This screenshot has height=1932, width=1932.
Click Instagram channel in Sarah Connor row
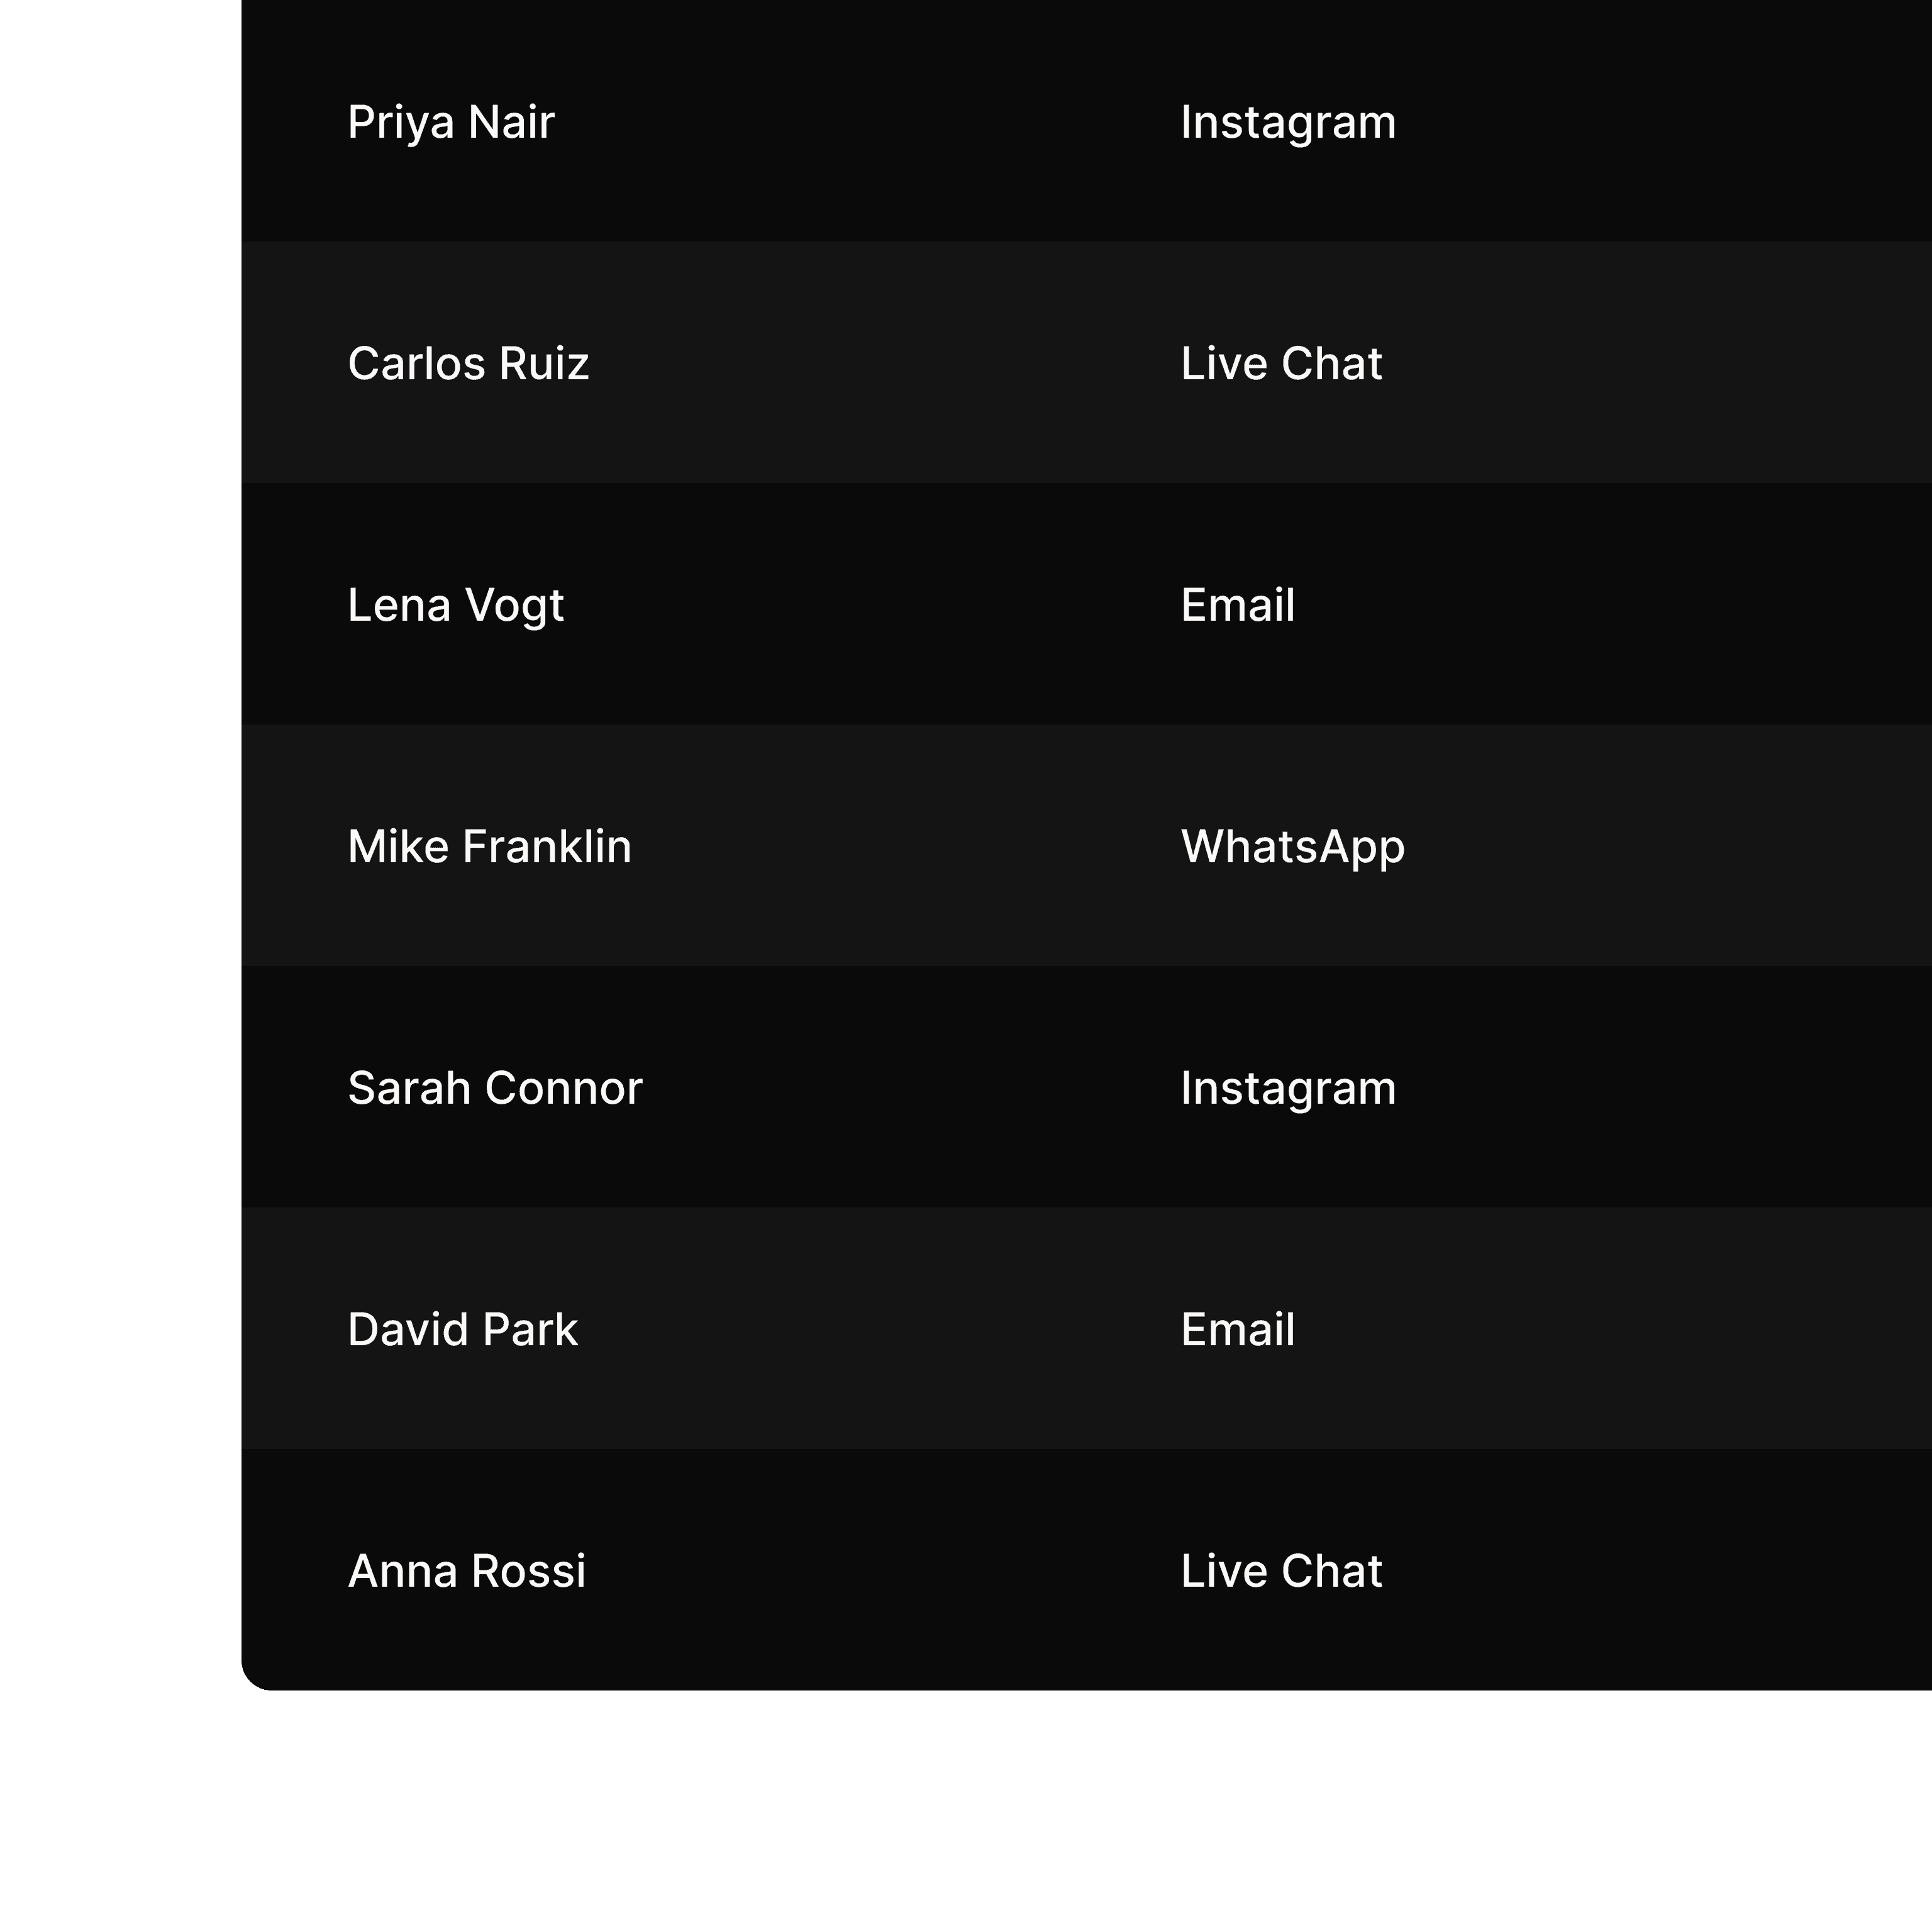point(1288,1089)
